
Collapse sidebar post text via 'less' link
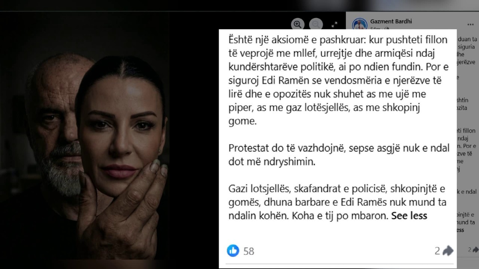coord(461,230)
